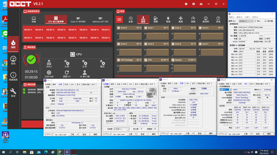This screenshot has width=277, height=155.
Task: Open the red hamburger menu in monitoring panel
Action: coord(119,20)
